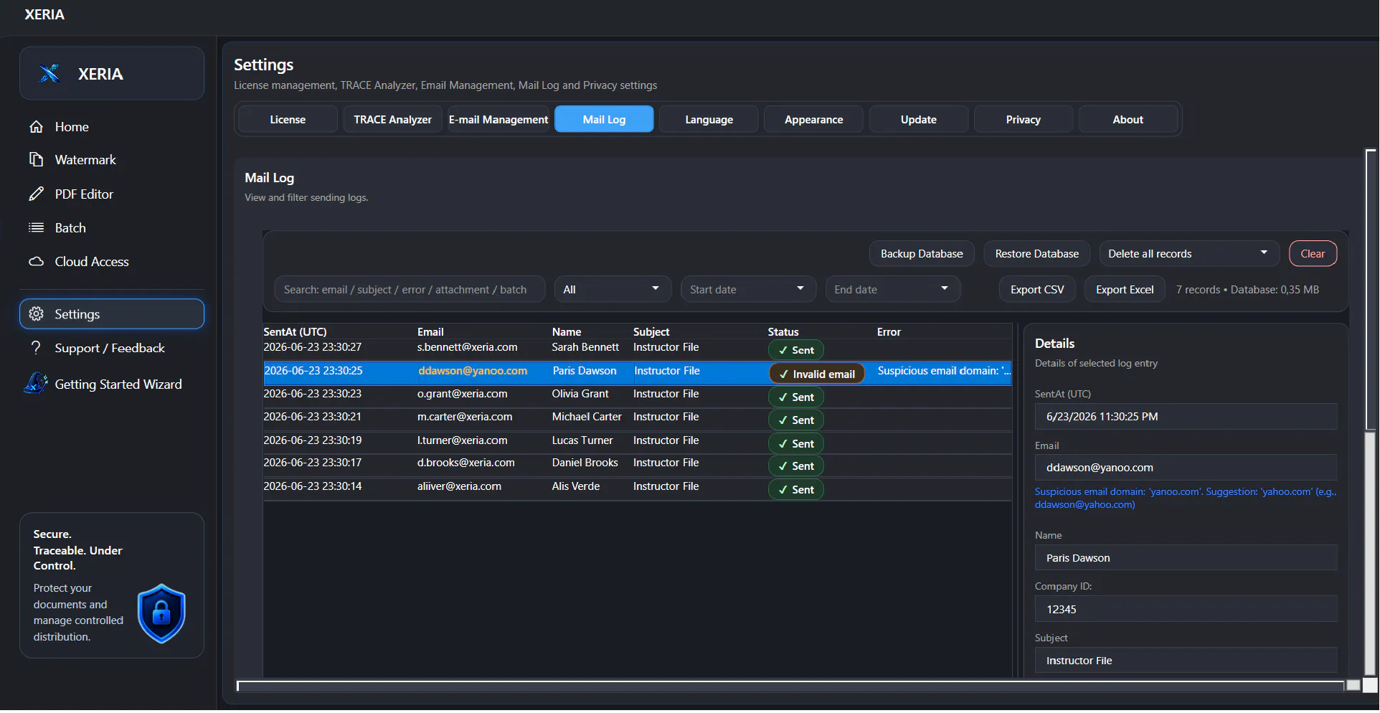Select the o.grant@xeria.com log row
Screen dimensions: 1380x713
tap(637, 396)
